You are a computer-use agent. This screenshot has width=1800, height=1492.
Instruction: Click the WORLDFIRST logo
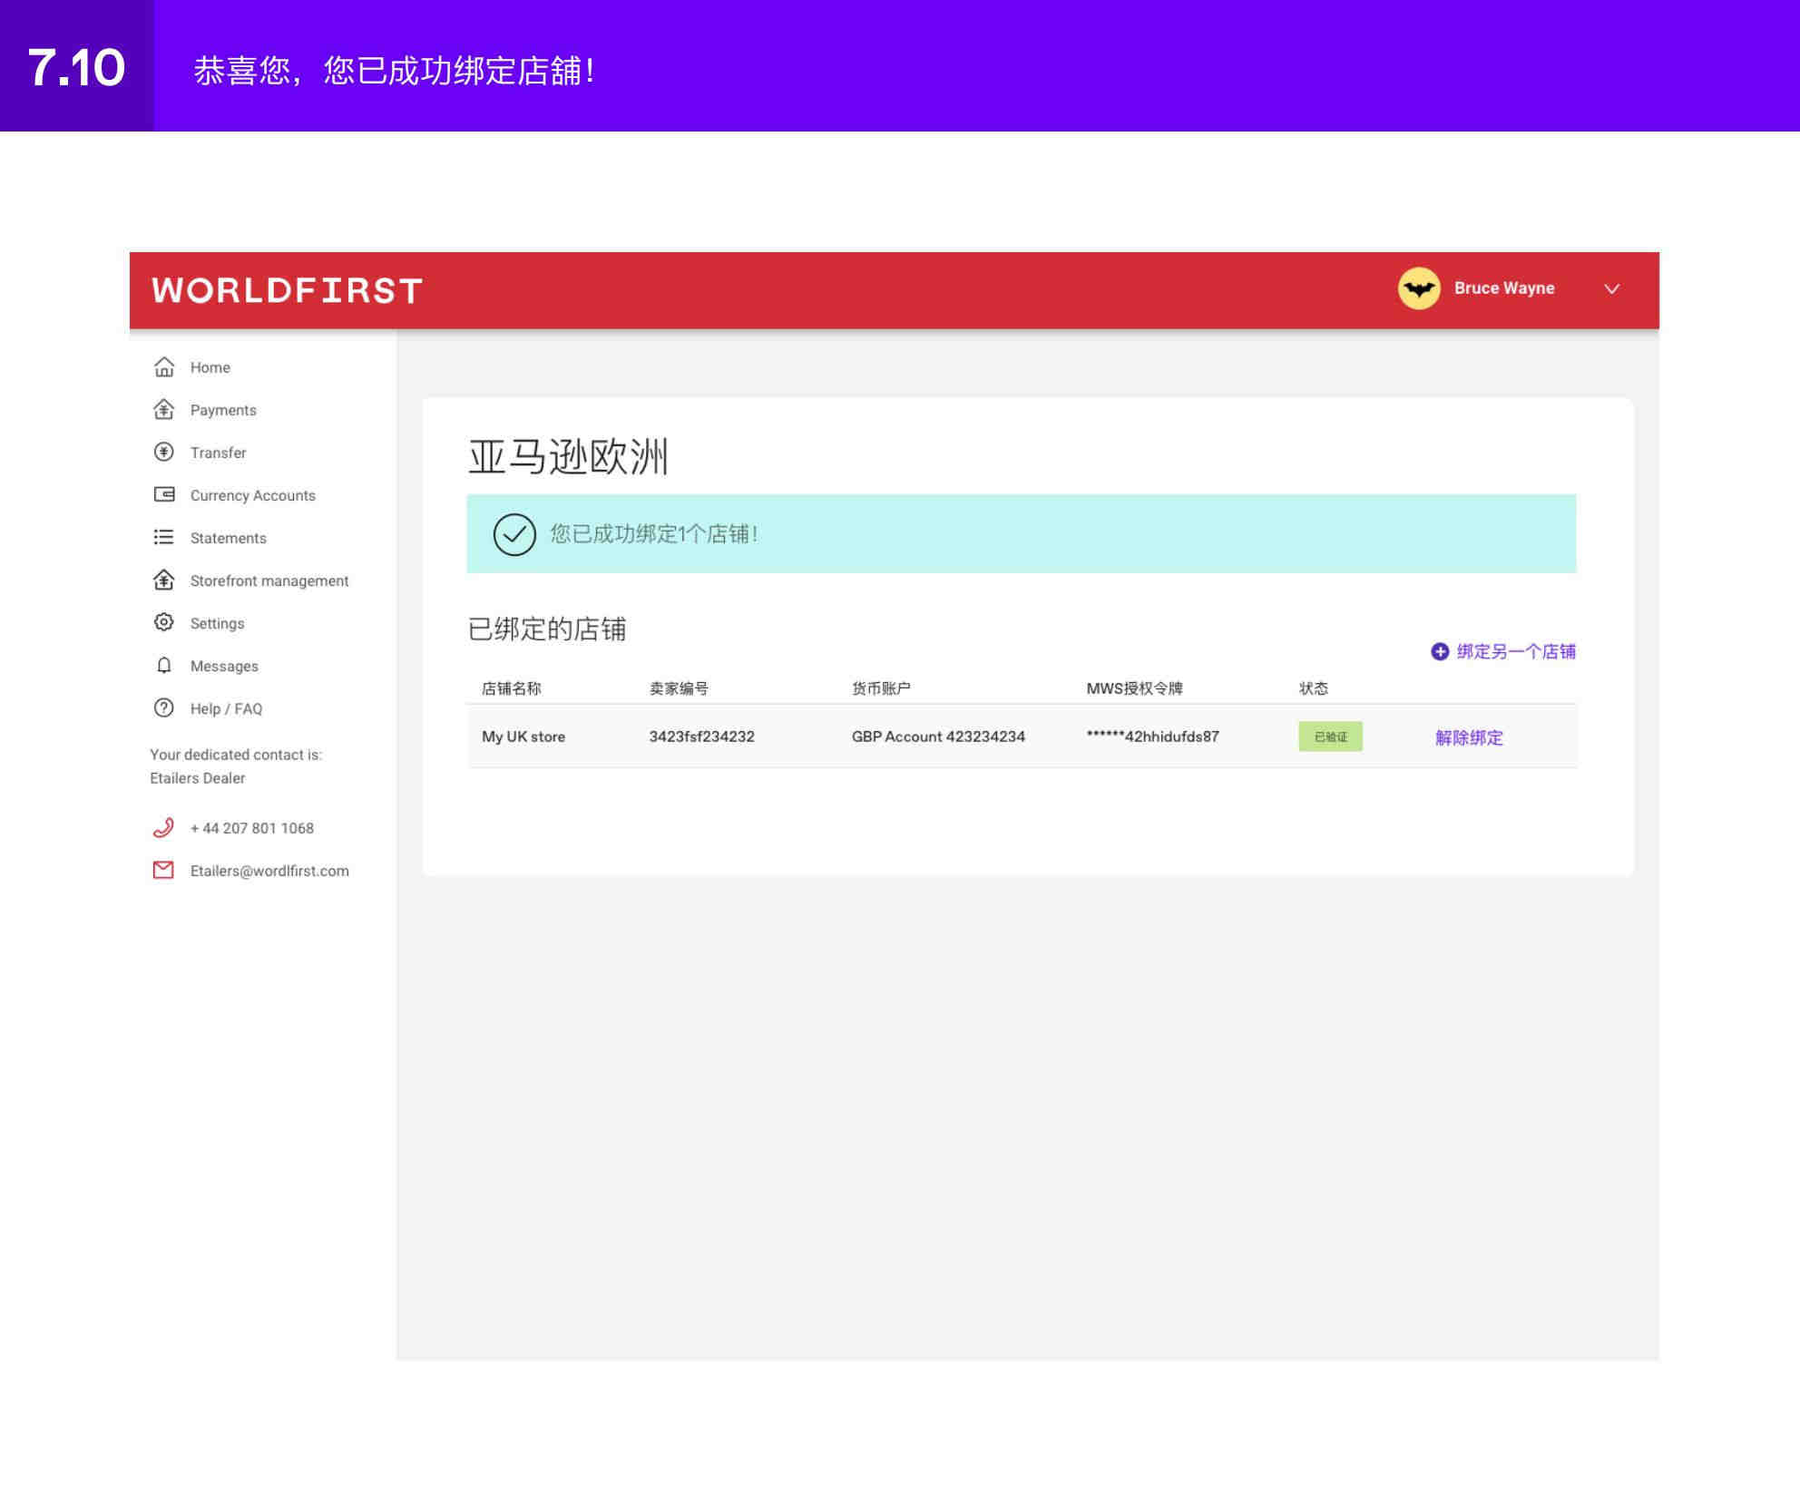(287, 290)
